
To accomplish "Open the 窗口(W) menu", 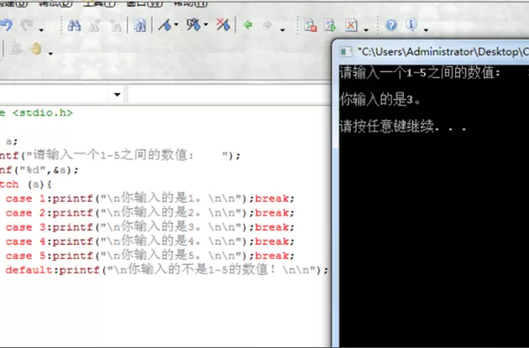I will click(x=145, y=4).
